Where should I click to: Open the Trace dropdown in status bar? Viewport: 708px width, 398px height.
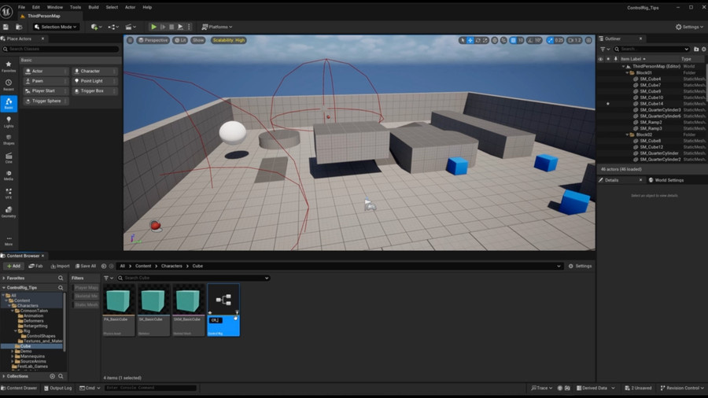541,388
